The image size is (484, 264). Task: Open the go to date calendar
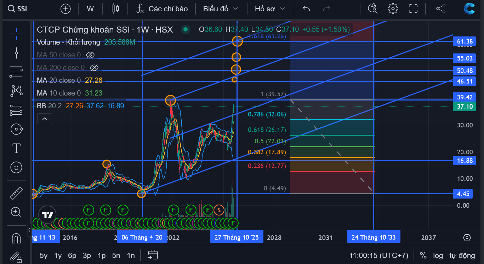(x=153, y=255)
